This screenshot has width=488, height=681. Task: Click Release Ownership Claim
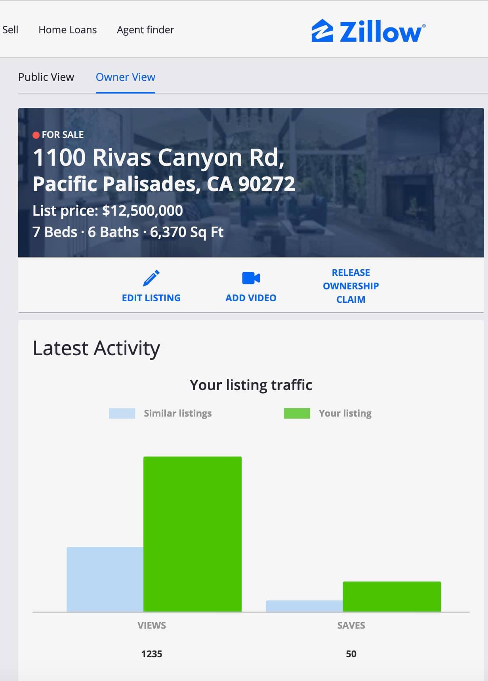coord(351,286)
